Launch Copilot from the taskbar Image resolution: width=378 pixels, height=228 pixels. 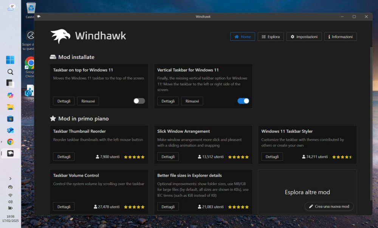tap(10, 96)
